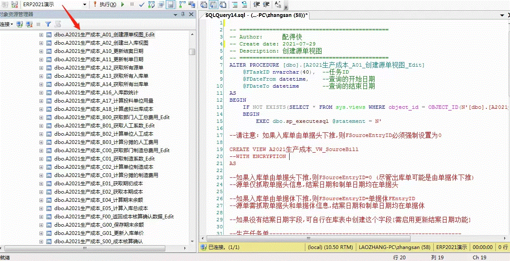Screen dimensions: 510x261
Task: Switch output to Results to Grid
Action: click(213, 4)
